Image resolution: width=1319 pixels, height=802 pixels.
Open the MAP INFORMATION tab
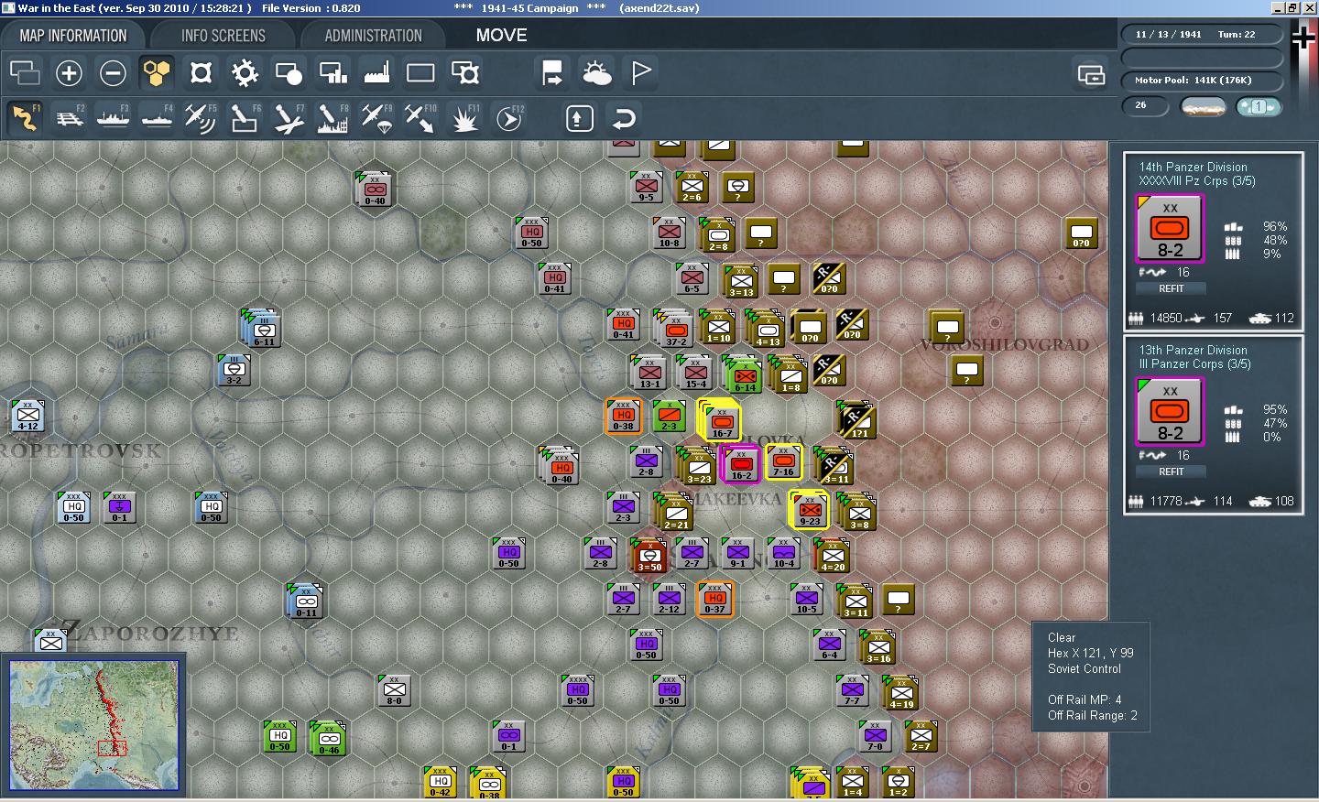[73, 36]
